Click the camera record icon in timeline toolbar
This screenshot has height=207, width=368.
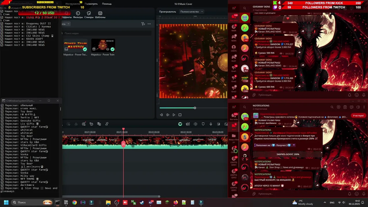click(x=188, y=124)
